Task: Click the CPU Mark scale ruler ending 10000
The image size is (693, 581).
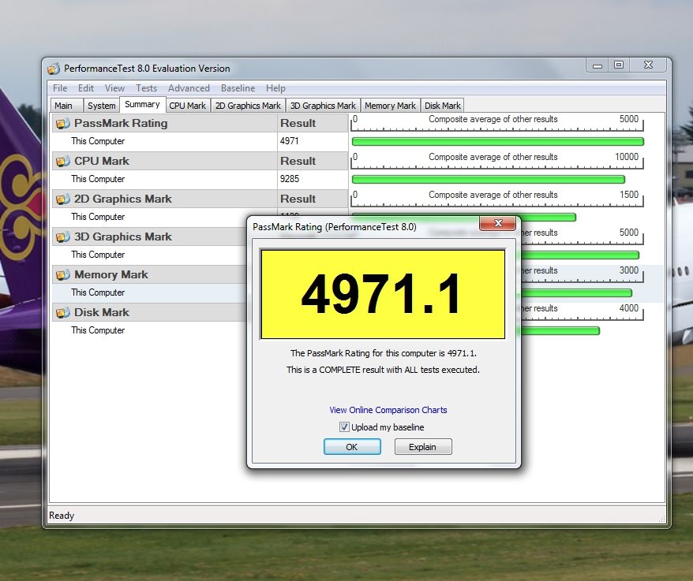Action: pos(498,161)
